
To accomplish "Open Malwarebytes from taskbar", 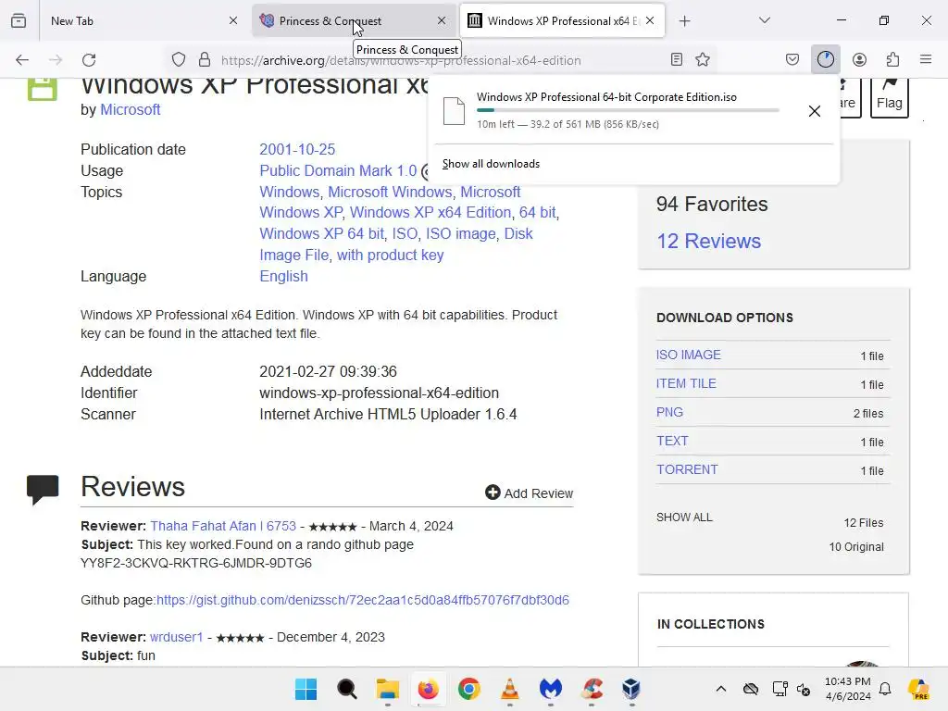I will (x=551, y=689).
